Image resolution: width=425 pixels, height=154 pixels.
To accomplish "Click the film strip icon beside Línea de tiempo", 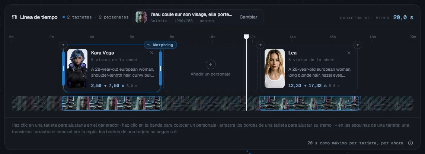I will [14, 17].
